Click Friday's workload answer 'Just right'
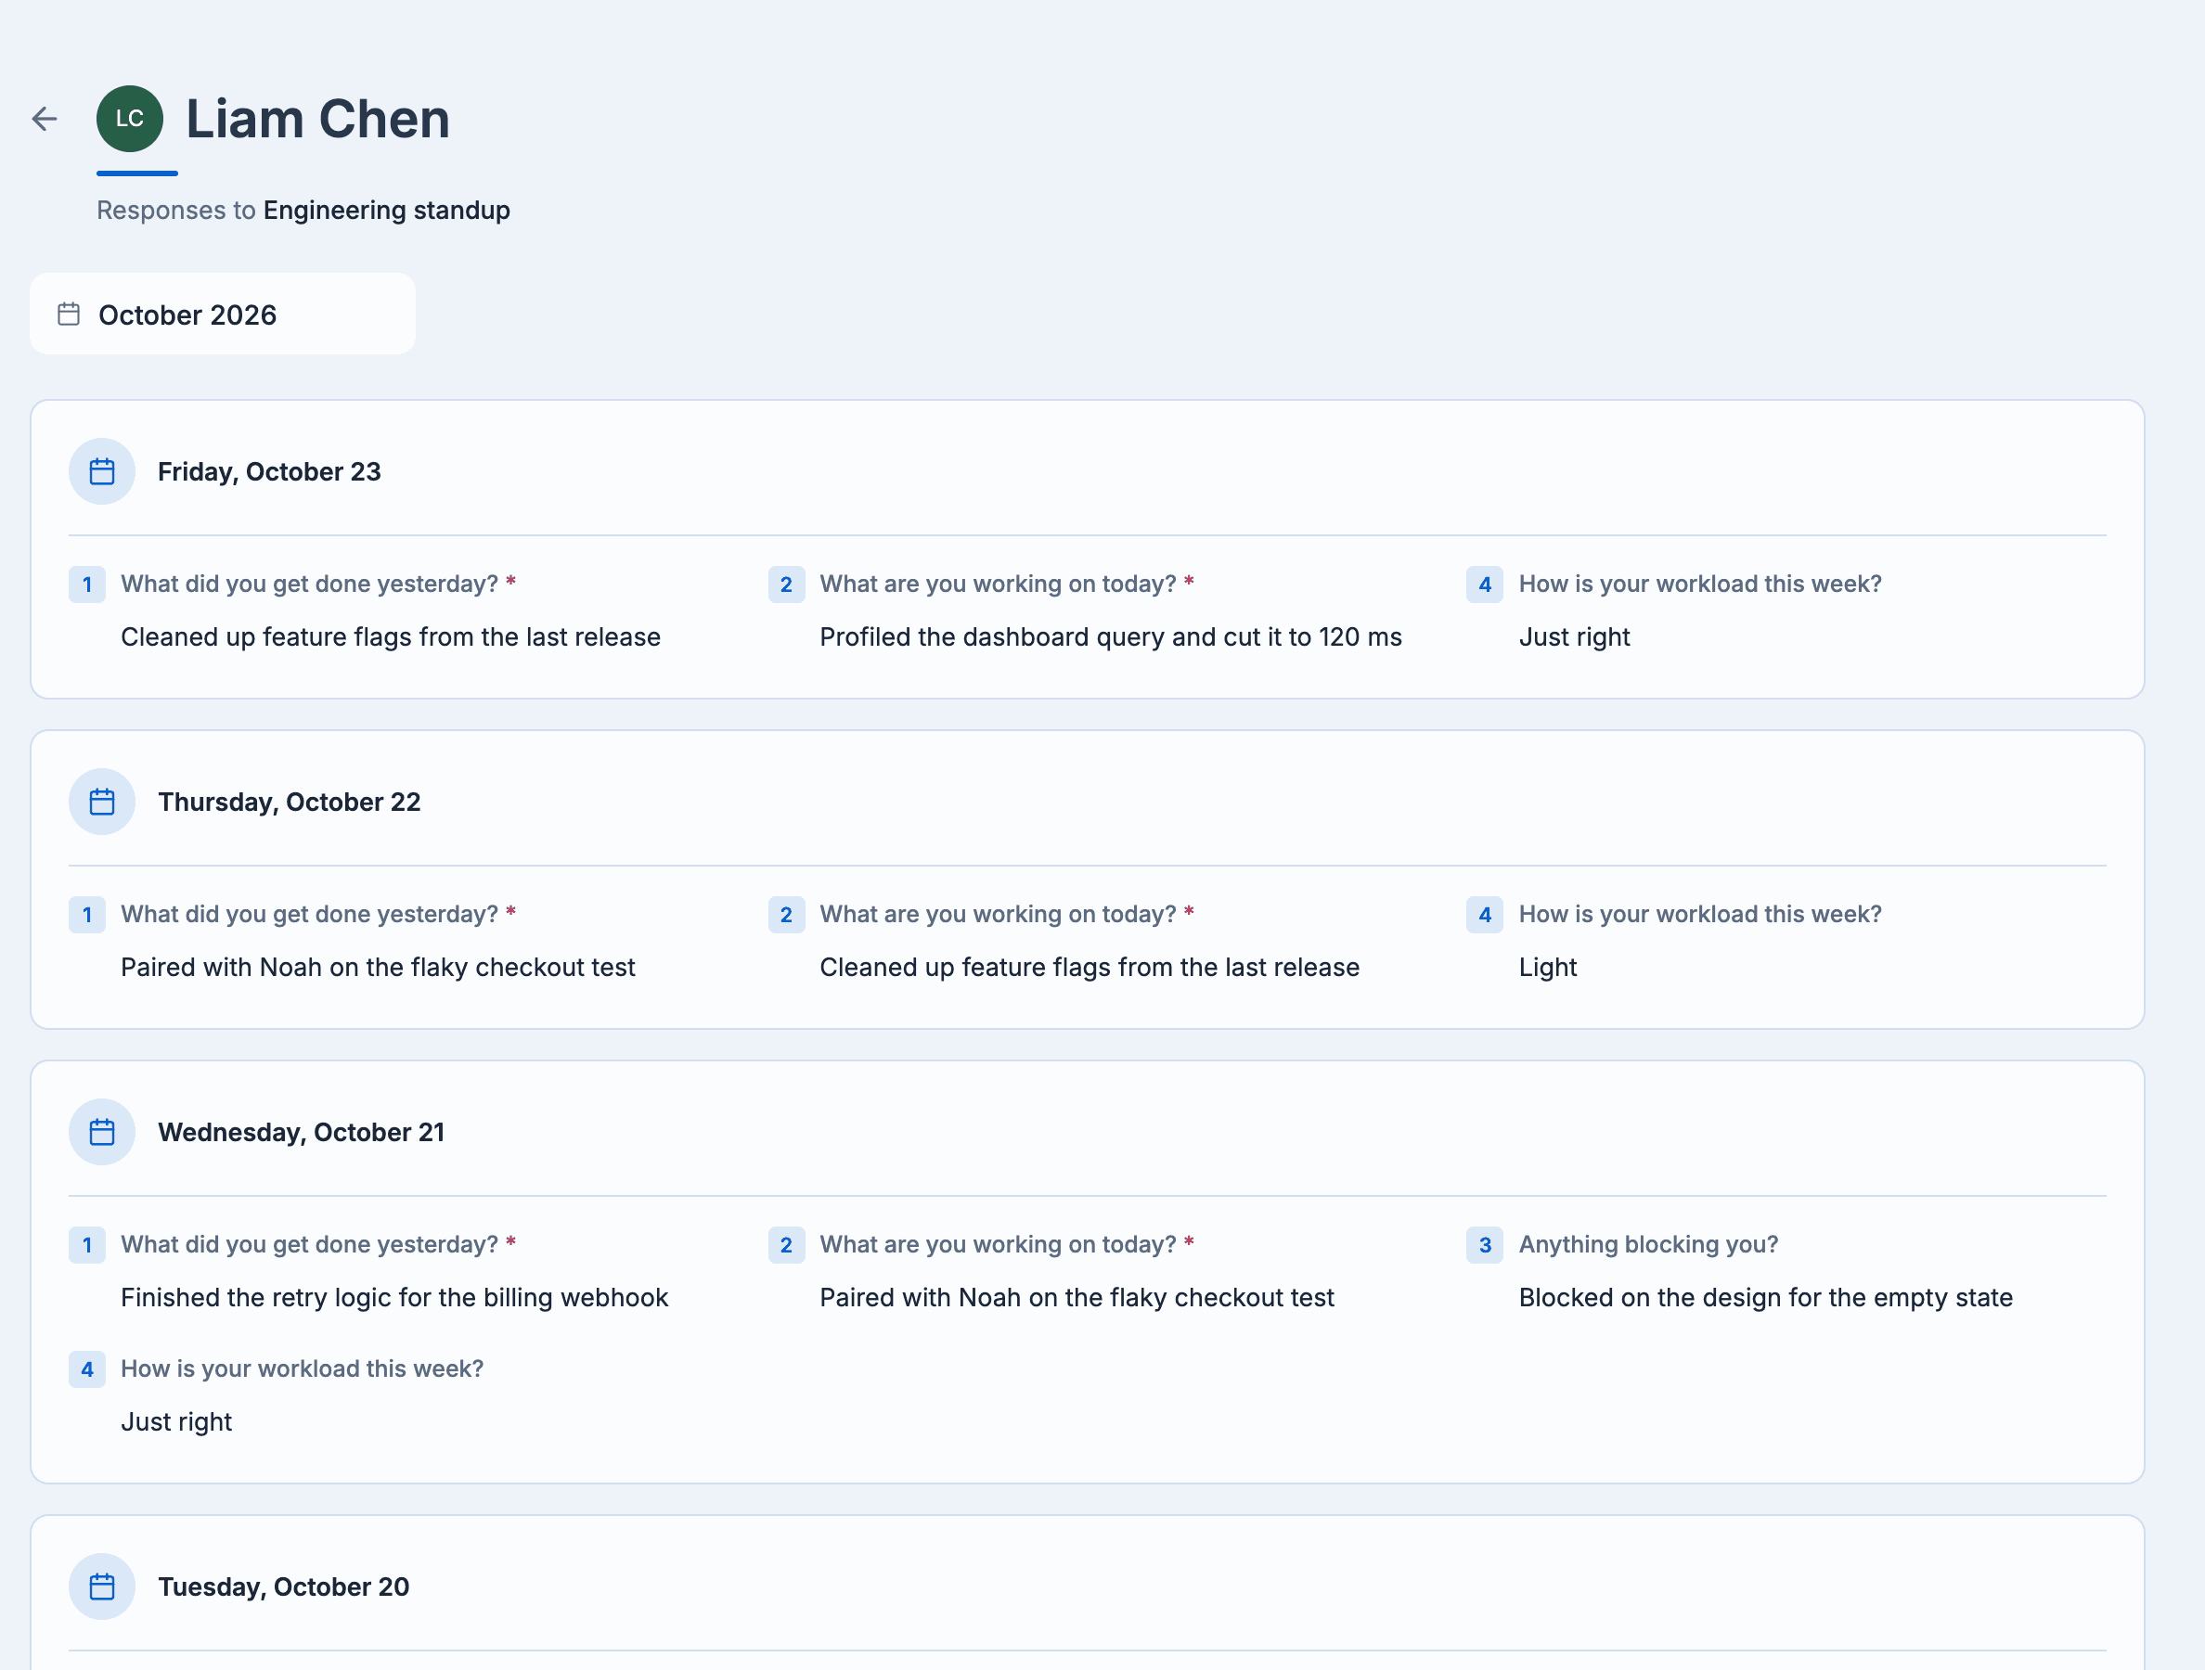The height and width of the screenshot is (1670, 2205). pyautogui.click(x=1574, y=636)
